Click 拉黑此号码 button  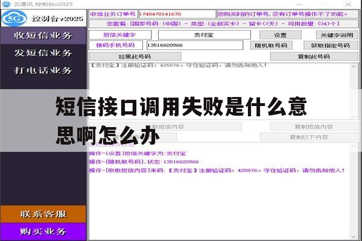coord(135,57)
